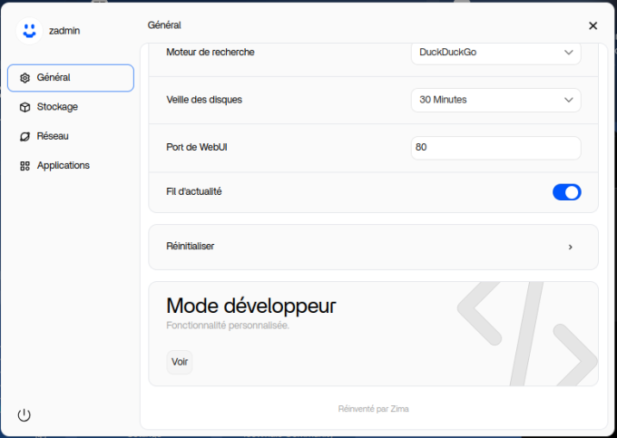
Task: Click the gear icon beside Général
Action: pos(25,78)
